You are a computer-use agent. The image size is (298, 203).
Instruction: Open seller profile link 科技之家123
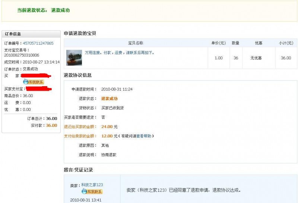[92, 185]
